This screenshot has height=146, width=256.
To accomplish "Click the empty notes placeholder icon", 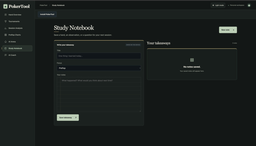I will pos(192,60).
